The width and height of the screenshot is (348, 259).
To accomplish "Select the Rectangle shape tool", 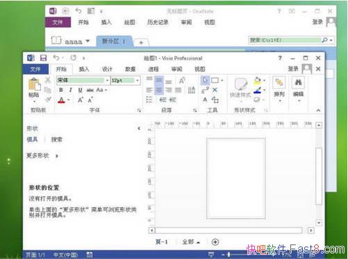I will (215, 80).
